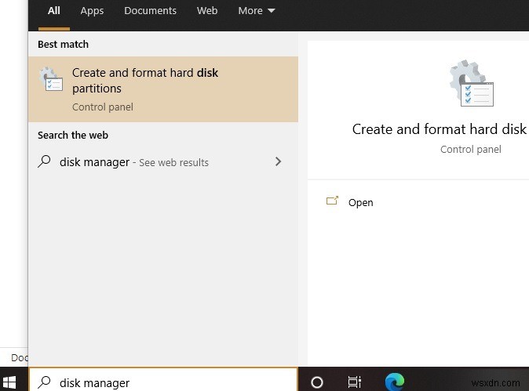Image resolution: width=529 pixels, height=391 pixels.
Task: Click the Windows Start button
Action: [9, 382]
